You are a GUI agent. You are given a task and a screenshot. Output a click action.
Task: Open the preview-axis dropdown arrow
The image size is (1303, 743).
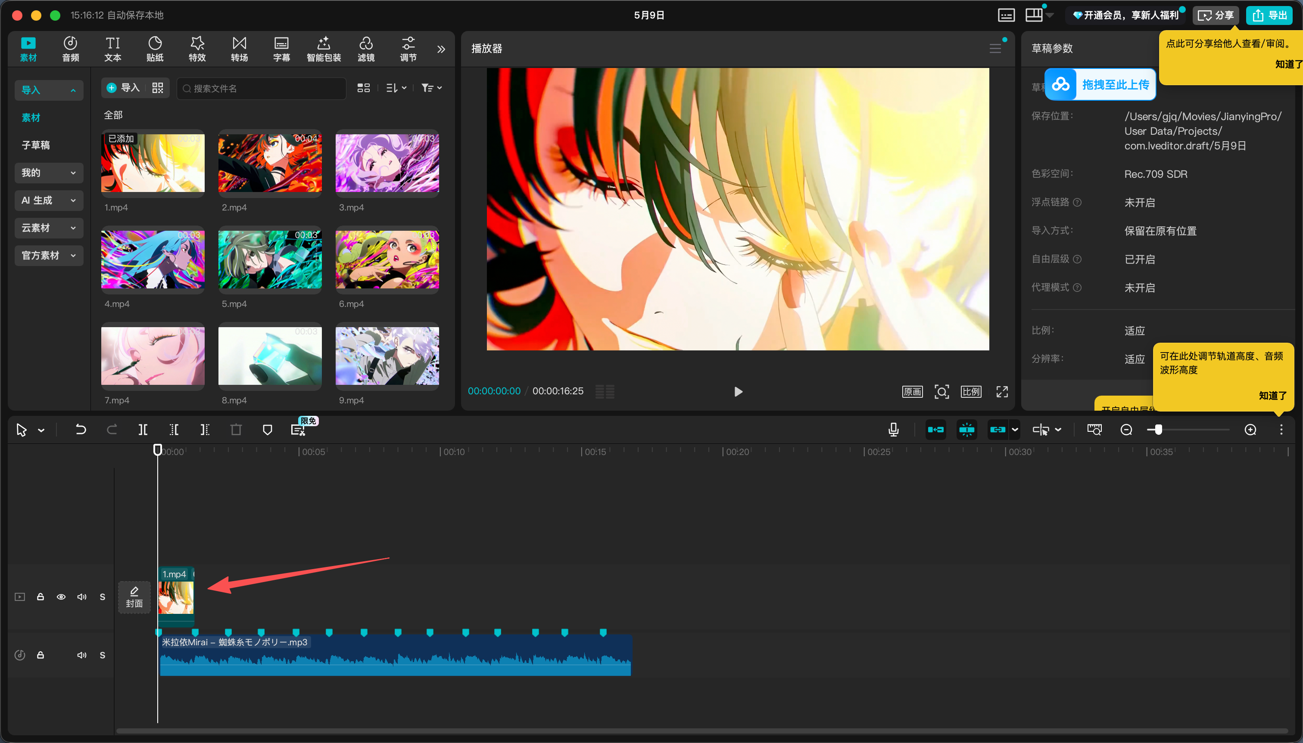coord(1058,430)
